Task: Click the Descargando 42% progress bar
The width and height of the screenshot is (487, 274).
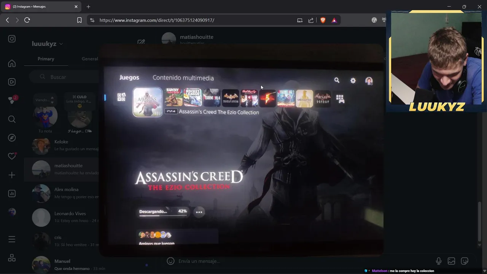Action: [x=163, y=212]
